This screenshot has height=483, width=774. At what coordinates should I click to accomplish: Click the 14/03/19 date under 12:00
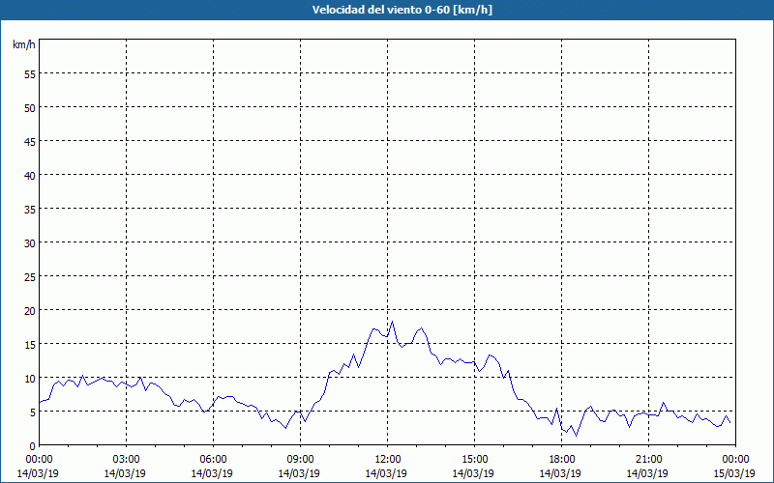coord(386,473)
